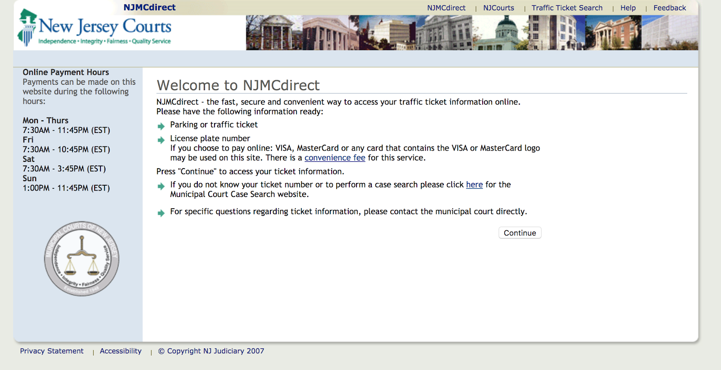
Task: Click the Welcome to NJMCdirect heading
Action: (238, 85)
